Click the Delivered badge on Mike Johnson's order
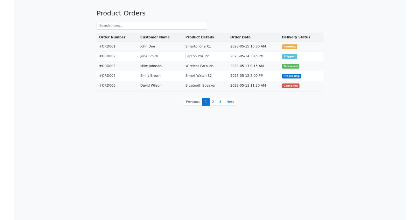Screen dimensions: 420x220 click(x=290, y=66)
